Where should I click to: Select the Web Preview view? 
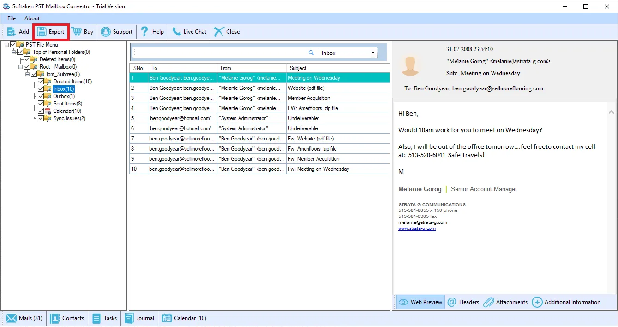click(420, 302)
